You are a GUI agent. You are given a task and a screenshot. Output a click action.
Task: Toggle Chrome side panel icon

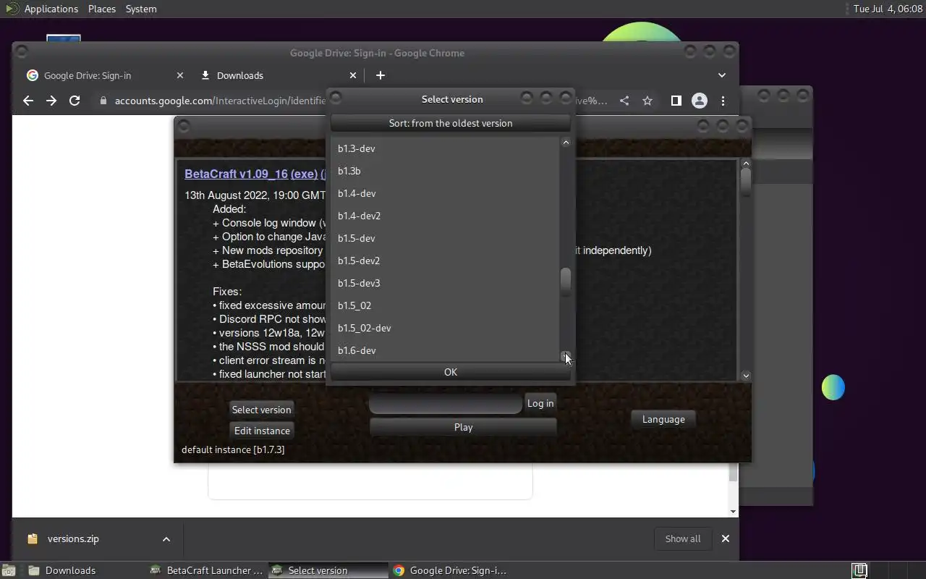tap(676, 101)
